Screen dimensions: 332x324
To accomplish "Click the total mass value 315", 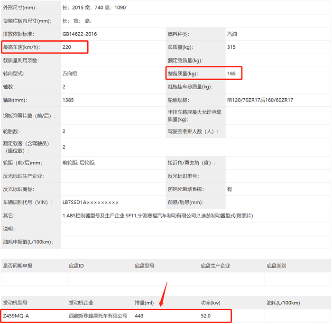I will click(231, 47).
